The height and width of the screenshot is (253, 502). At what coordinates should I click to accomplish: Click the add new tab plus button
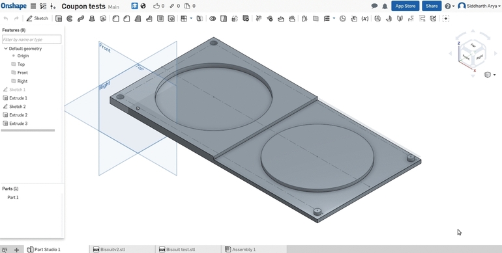pyautogui.click(x=17, y=250)
